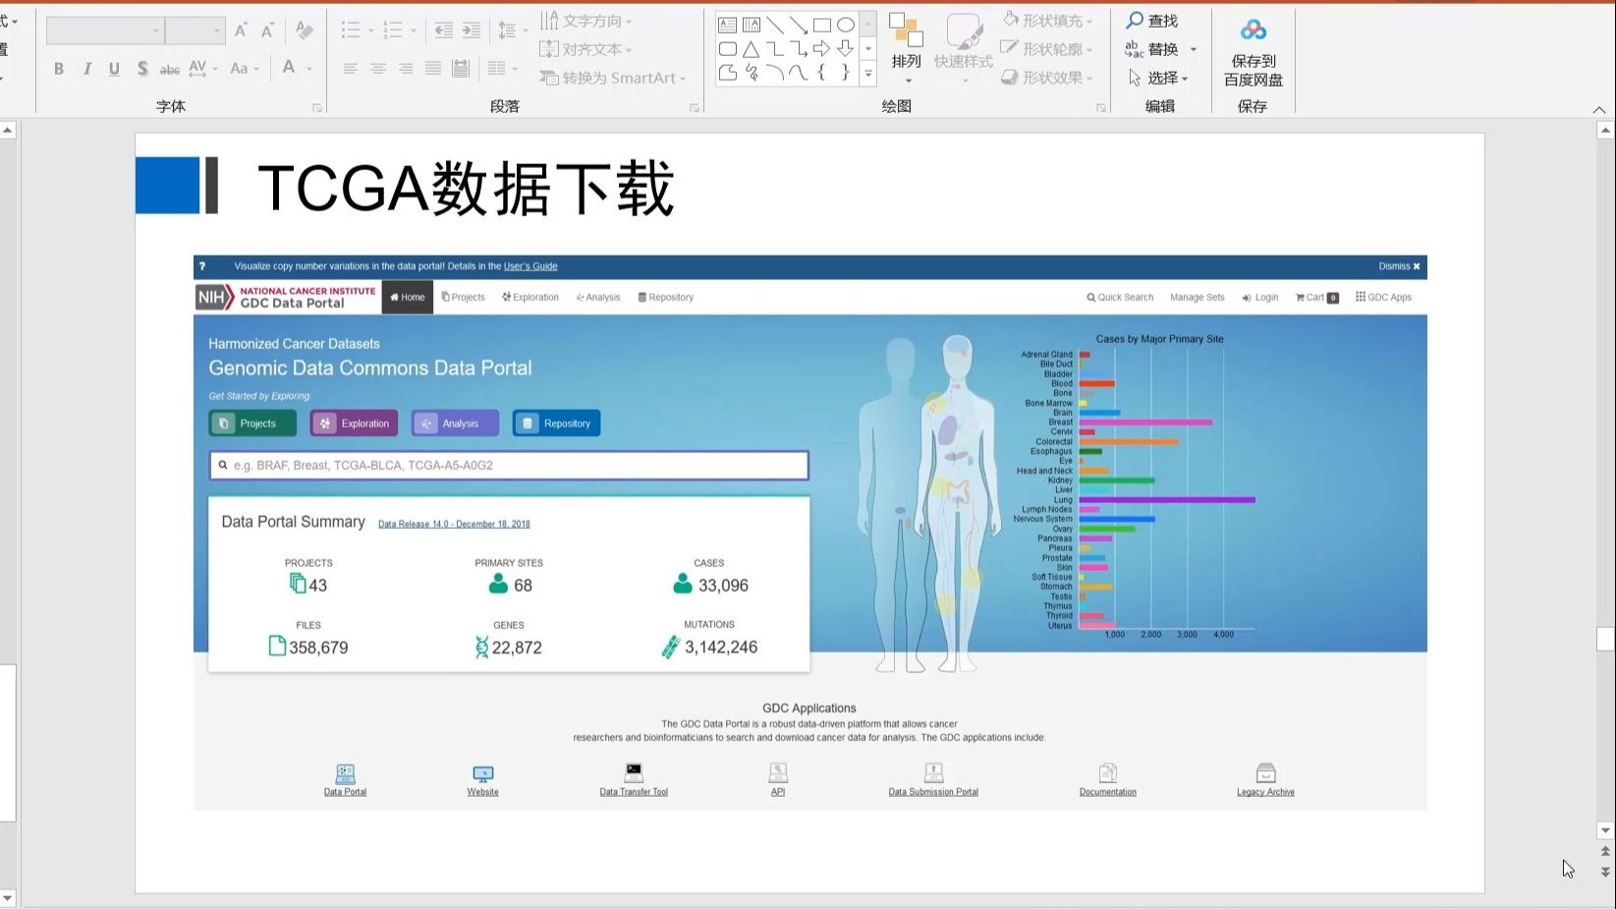The width and height of the screenshot is (1616, 909).
Task: Increase list indent level
Action: (472, 30)
